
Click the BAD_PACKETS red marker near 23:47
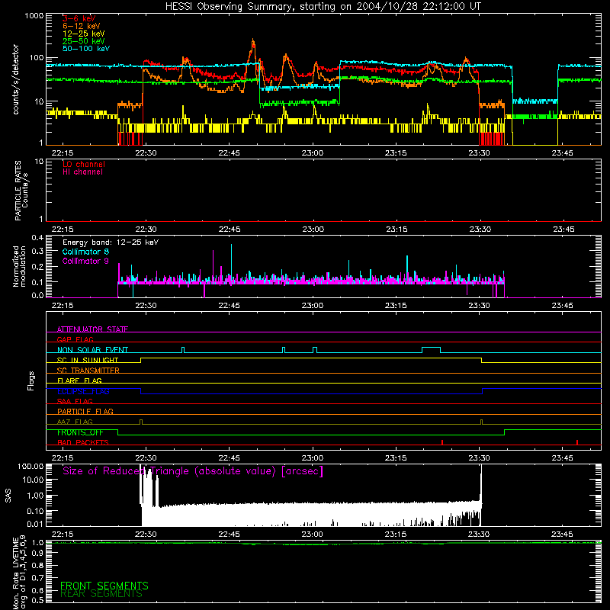tap(577, 442)
